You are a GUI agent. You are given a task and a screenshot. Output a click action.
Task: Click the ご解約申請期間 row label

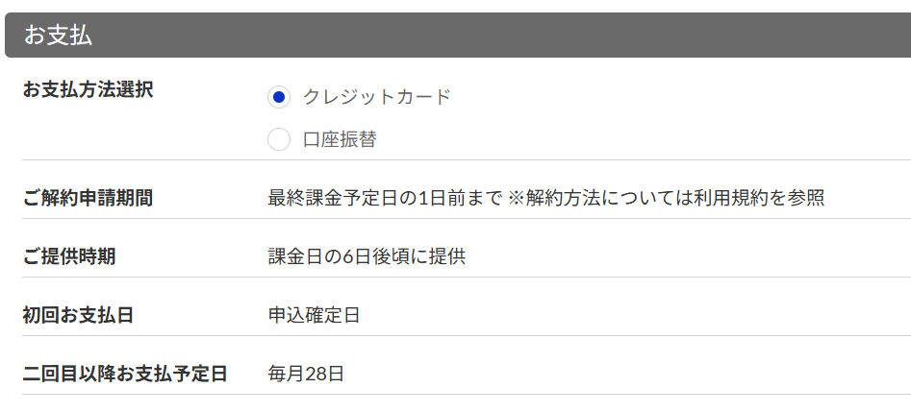(x=88, y=199)
